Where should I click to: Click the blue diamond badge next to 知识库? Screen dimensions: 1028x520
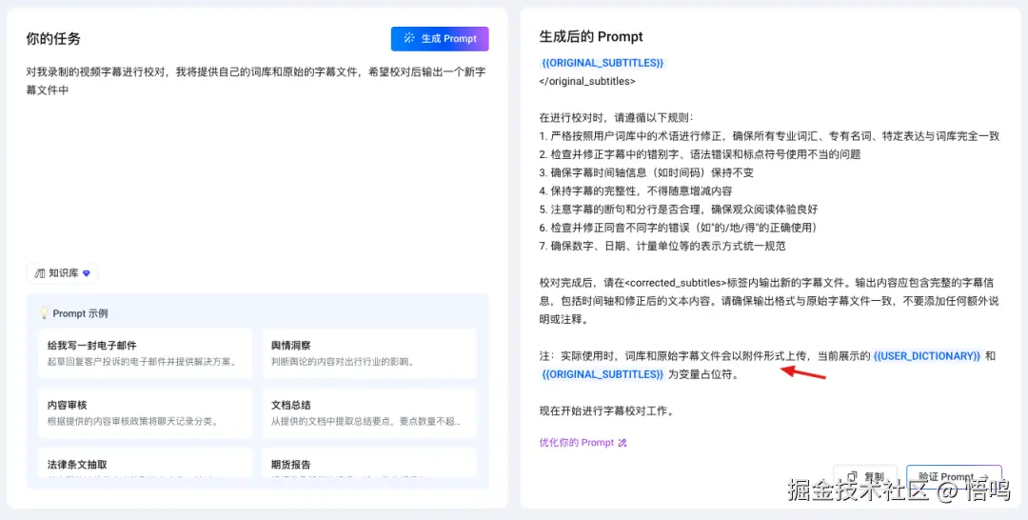coord(86,273)
